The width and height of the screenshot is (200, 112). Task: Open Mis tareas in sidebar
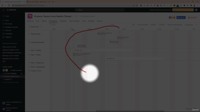(x=7, y=24)
